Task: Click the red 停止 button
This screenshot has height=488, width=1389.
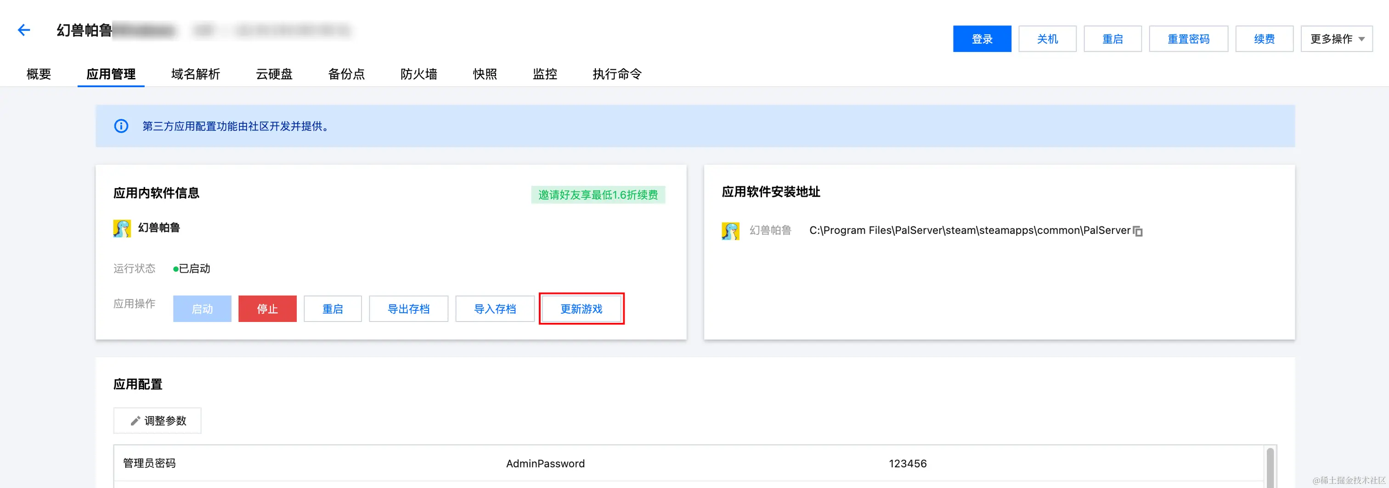Action: tap(267, 309)
